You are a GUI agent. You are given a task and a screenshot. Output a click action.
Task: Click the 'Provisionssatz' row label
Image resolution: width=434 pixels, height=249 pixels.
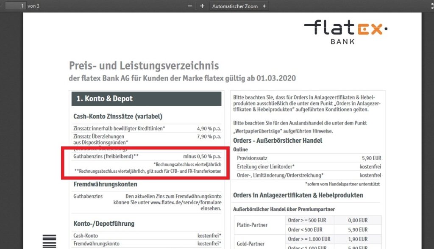point(252,158)
